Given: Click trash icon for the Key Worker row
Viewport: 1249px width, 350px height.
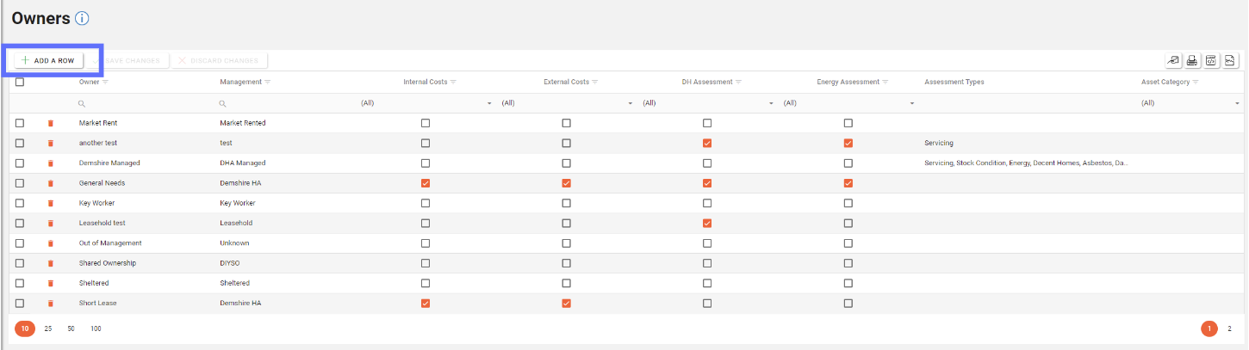Looking at the screenshot, I should tap(50, 203).
